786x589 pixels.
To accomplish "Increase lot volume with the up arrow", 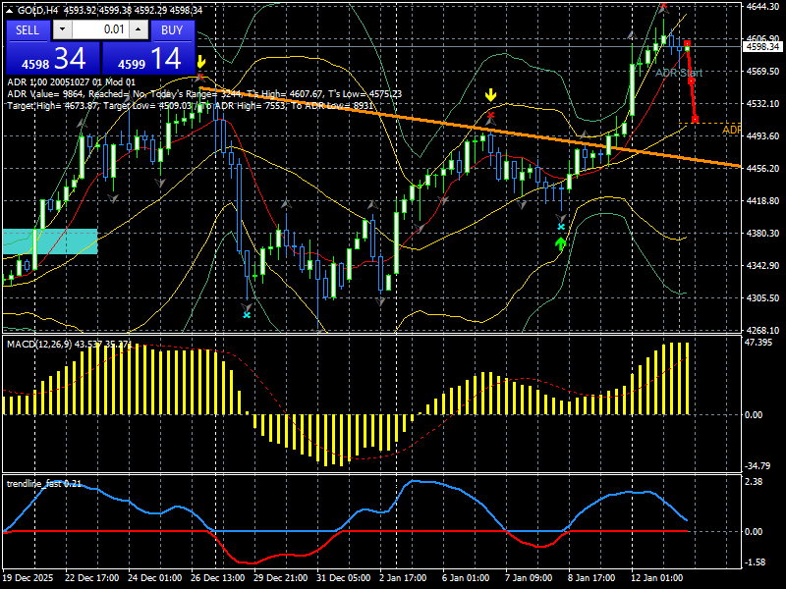I will (139, 29).
